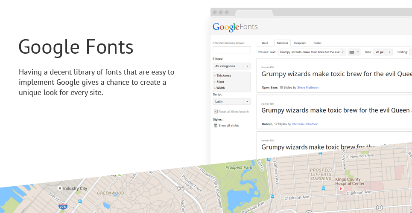Click the Preview Text input field

[309, 52]
